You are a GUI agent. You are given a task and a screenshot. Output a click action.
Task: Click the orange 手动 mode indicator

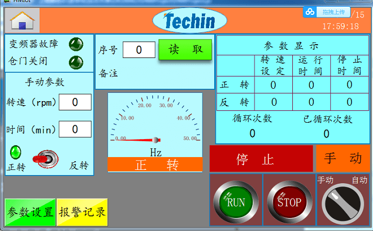pyautogui.click(x=343, y=159)
